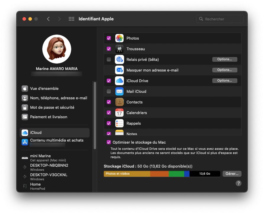This screenshot has width=264, height=214.
Task: Click the Relais privé globe icon
Action: click(x=119, y=59)
